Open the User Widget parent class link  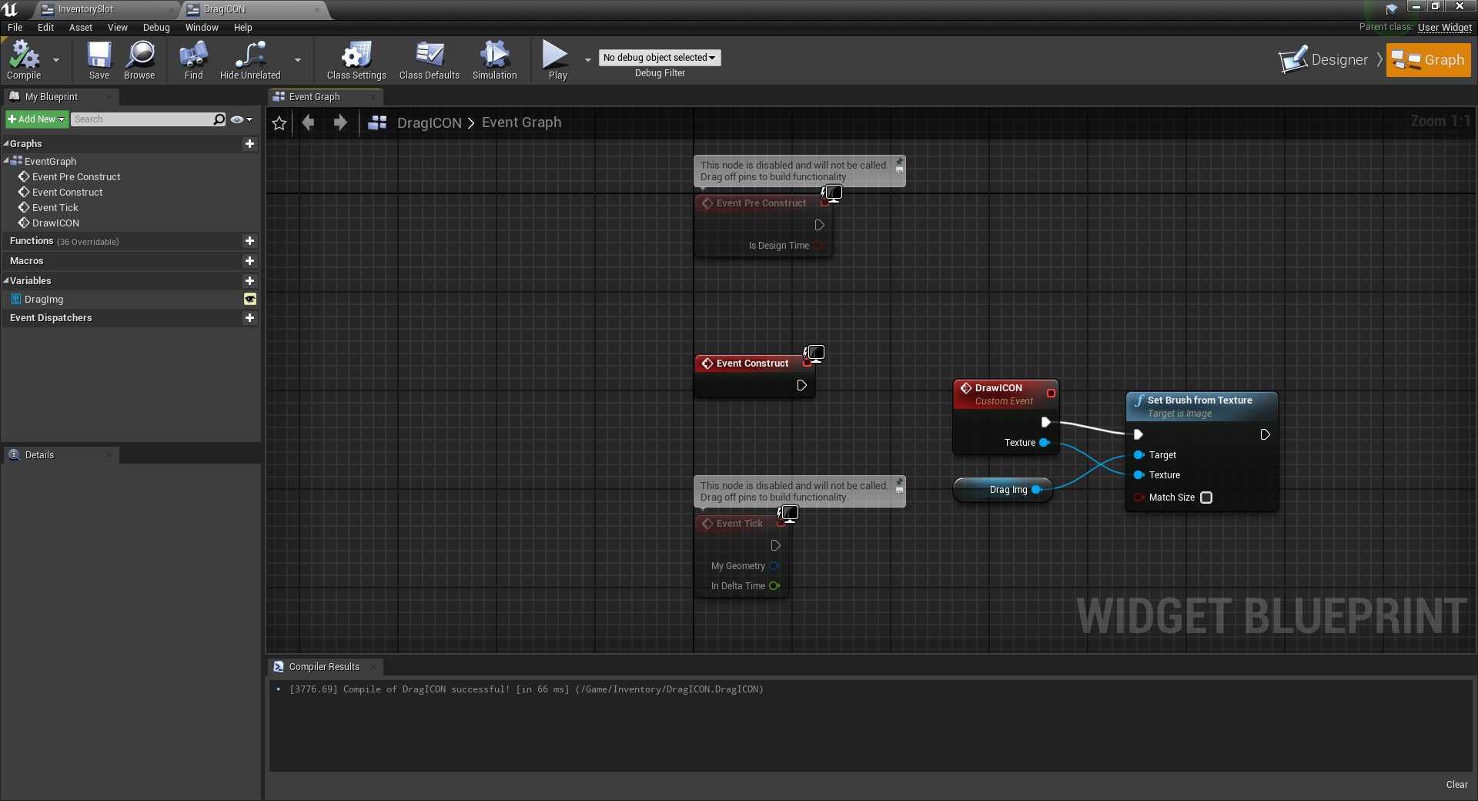[1445, 28]
